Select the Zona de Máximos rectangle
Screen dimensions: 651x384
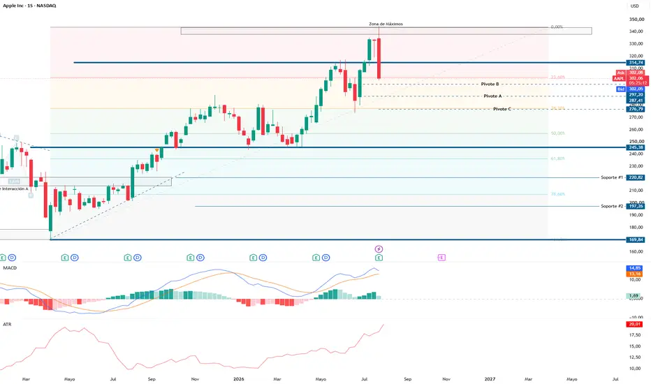coord(386,31)
